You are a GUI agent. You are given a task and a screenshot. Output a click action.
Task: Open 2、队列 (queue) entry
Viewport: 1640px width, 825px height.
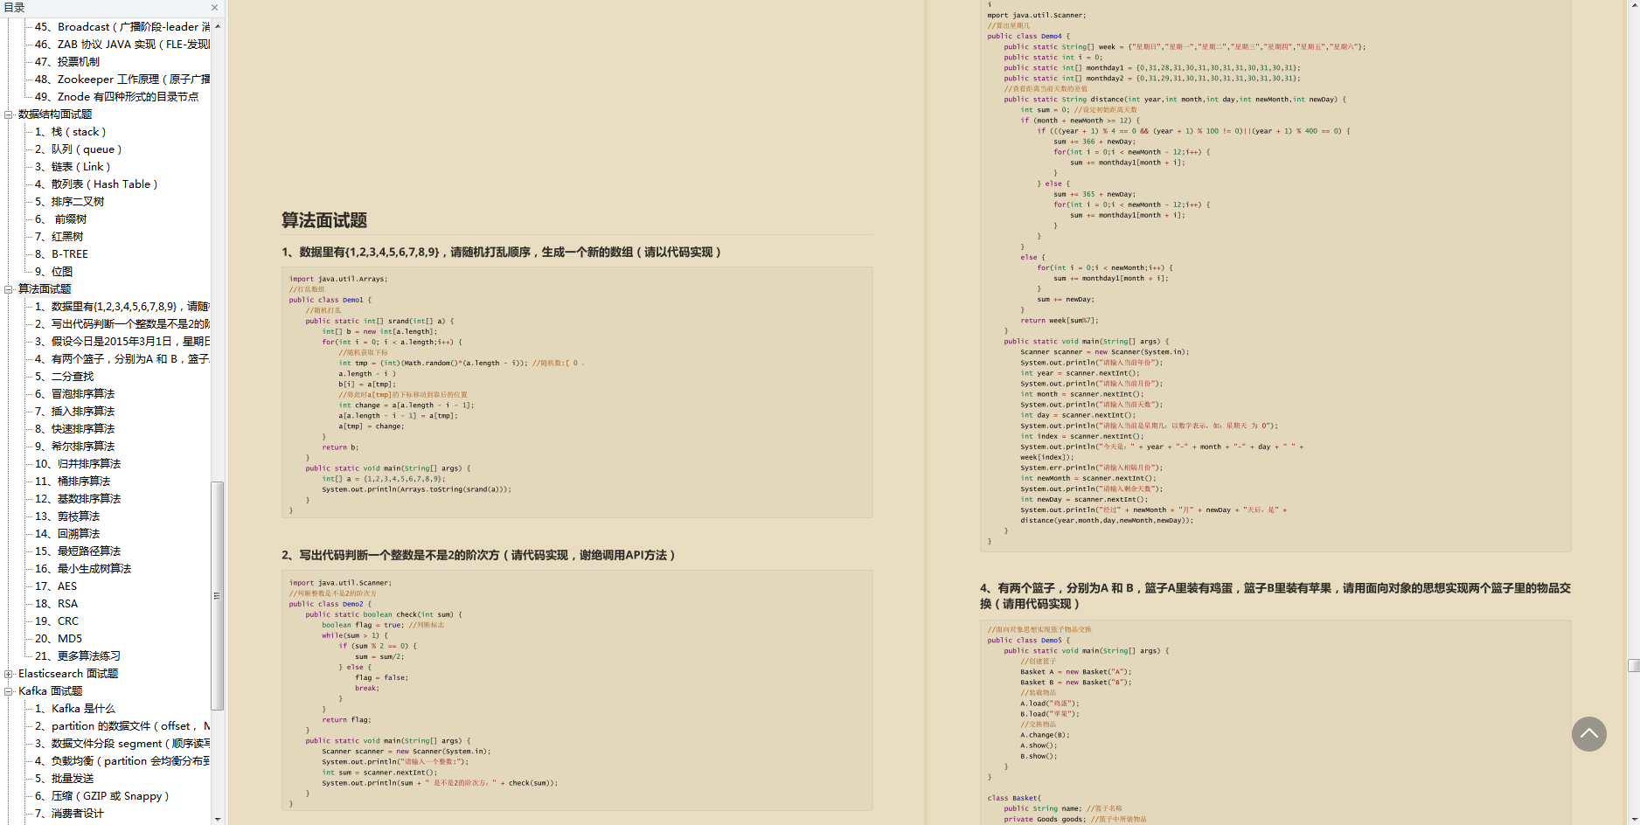click(78, 149)
